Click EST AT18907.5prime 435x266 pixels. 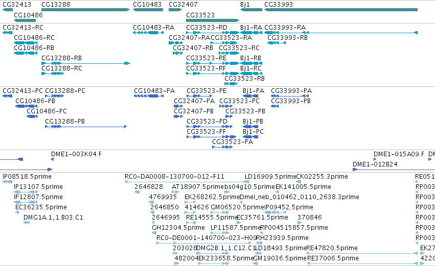pyautogui.click(x=197, y=187)
